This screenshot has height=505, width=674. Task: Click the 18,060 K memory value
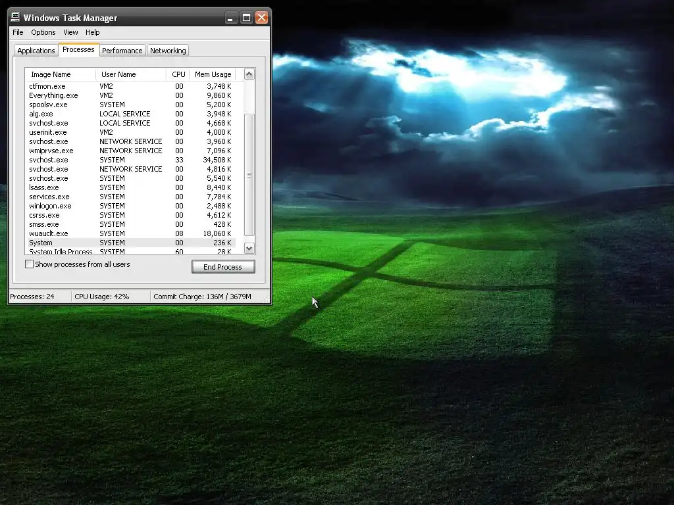217,233
